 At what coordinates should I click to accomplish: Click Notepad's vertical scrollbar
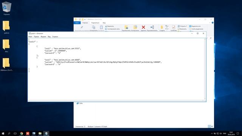pyautogui.click(x=205, y=69)
